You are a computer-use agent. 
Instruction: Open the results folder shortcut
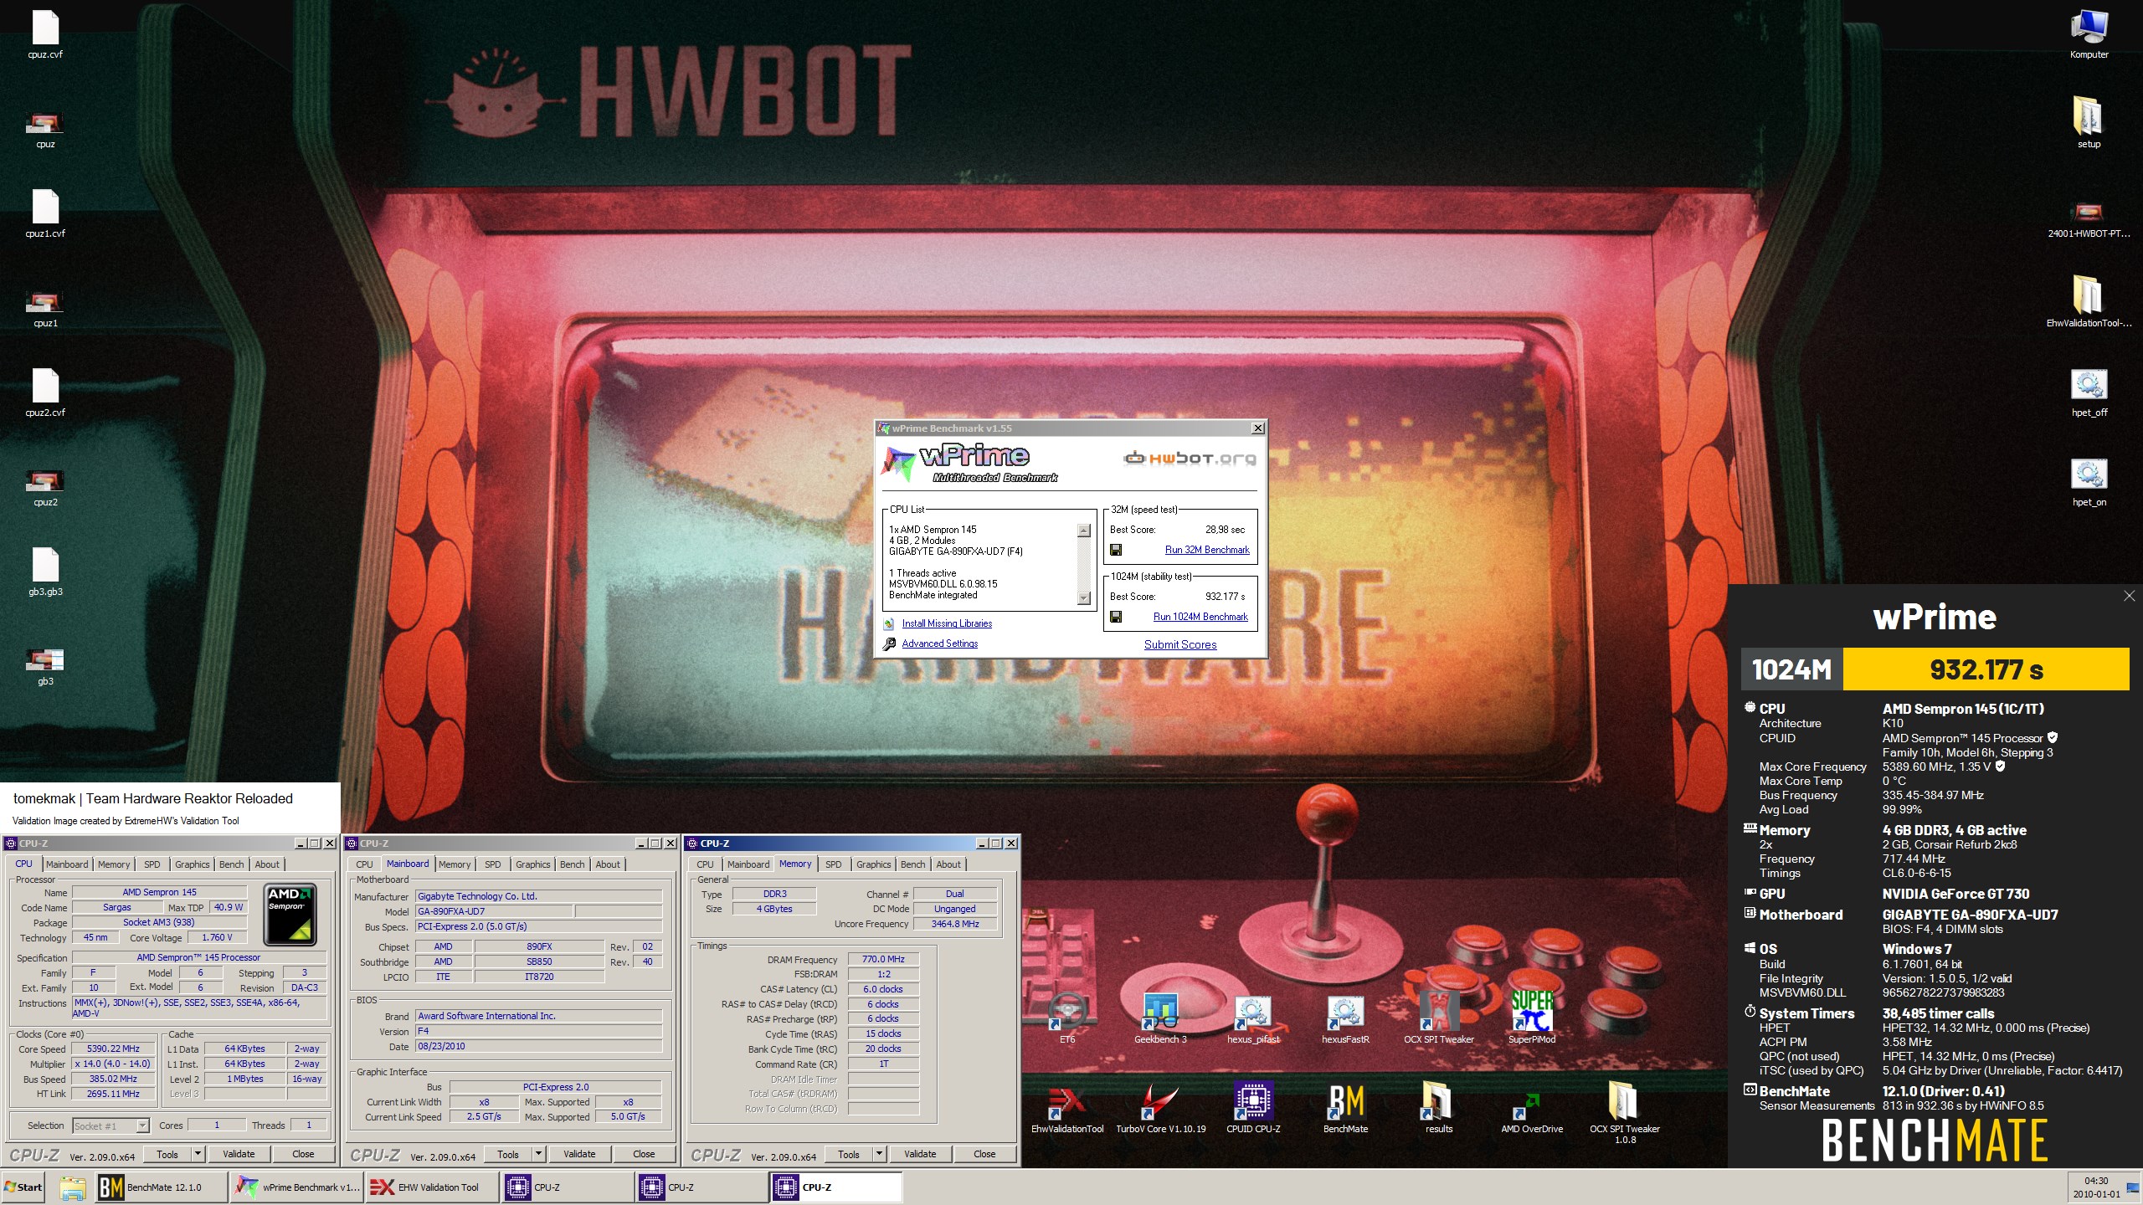(x=1439, y=1109)
